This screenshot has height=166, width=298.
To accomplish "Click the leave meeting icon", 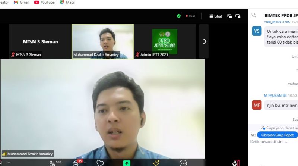I will pos(235,163).
